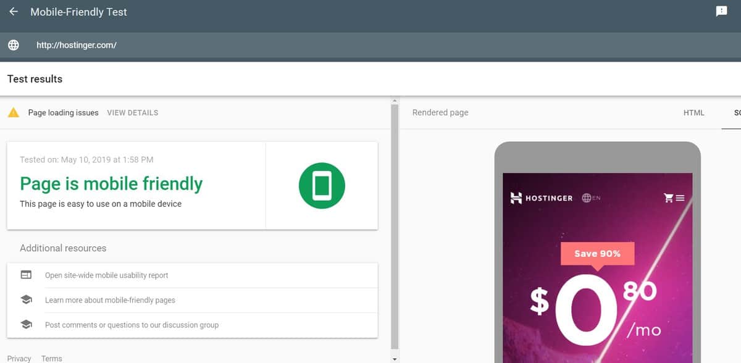This screenshot has width=741, height=363.
Task: Open site-wide mobile usability report
Action: click(106, 275)
